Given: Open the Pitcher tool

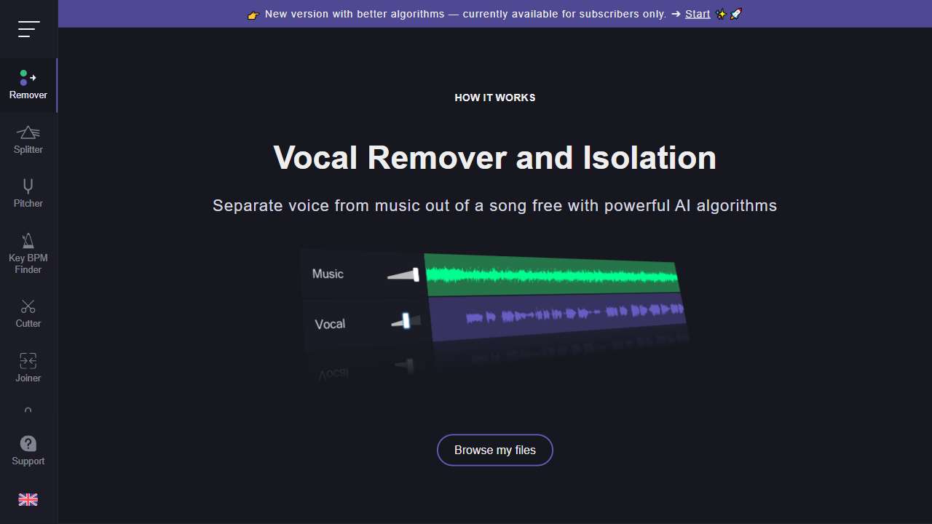Looking at the screenshot, I should pos(28,191).
